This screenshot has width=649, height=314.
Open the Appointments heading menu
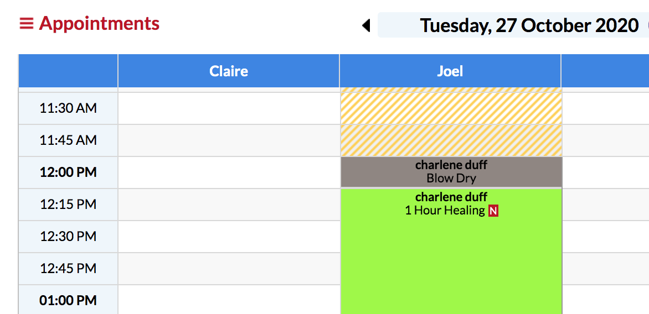point(99,23)
